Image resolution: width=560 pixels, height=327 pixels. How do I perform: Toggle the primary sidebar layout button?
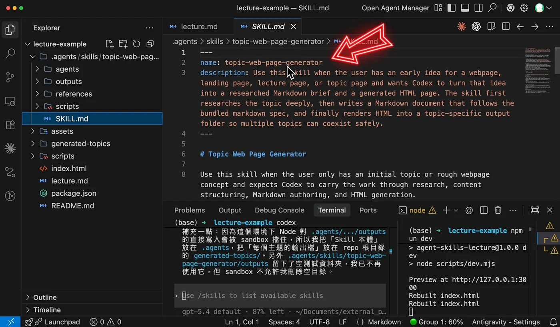click(x=452, y=8)
